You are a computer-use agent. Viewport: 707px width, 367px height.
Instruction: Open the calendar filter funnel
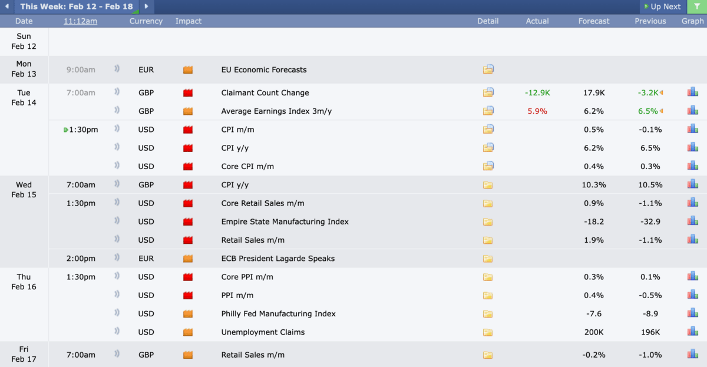(696, 6)
